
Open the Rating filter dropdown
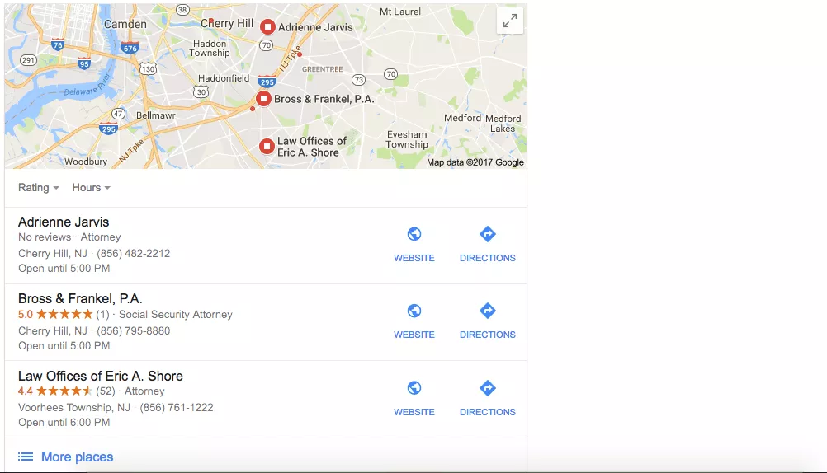click(39, 188)
